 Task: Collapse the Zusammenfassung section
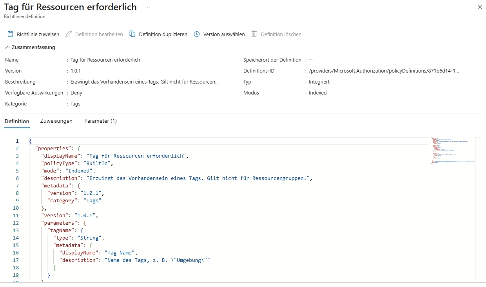pos(7,47)
